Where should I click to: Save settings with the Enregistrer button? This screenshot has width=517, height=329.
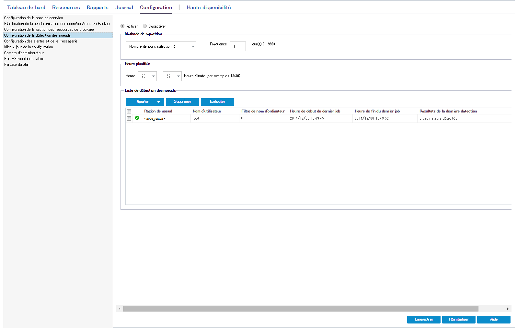coord(424,320)
